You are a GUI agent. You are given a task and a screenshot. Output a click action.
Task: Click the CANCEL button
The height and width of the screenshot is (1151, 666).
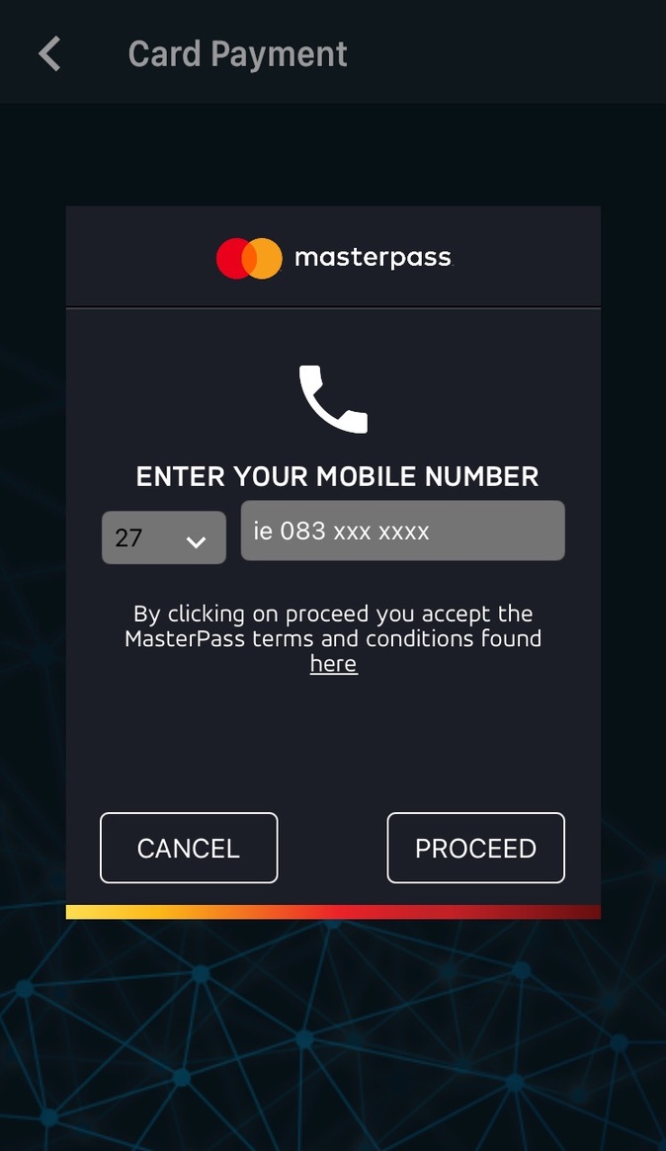pyautogui.click(x=189, y=848)
